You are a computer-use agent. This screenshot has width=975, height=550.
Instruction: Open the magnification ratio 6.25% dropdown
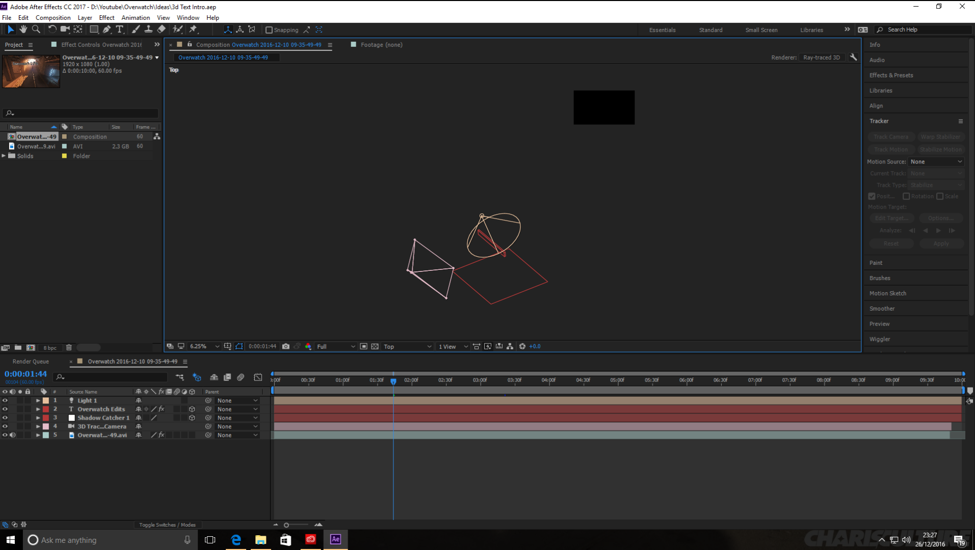pyautogui.click(x=204, y=346)
